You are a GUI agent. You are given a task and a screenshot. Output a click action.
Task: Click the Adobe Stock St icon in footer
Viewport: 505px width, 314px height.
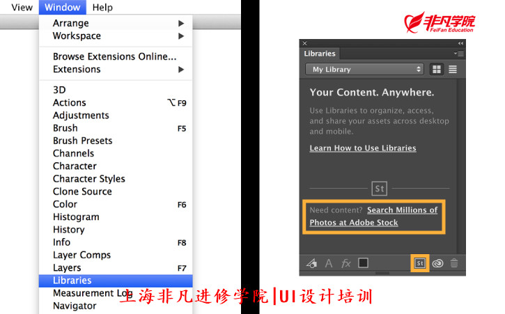pos(419,263)
